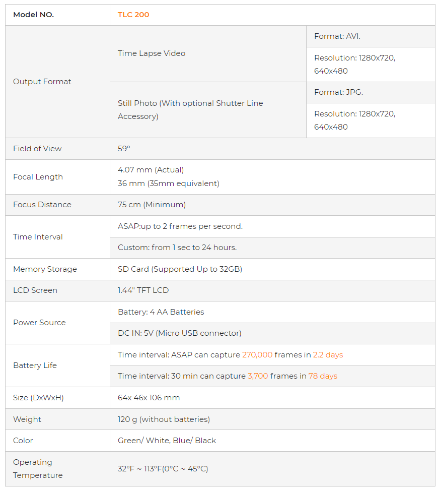
Task: Click the orange 3,700 frames value
Action: tap(258, 376)
